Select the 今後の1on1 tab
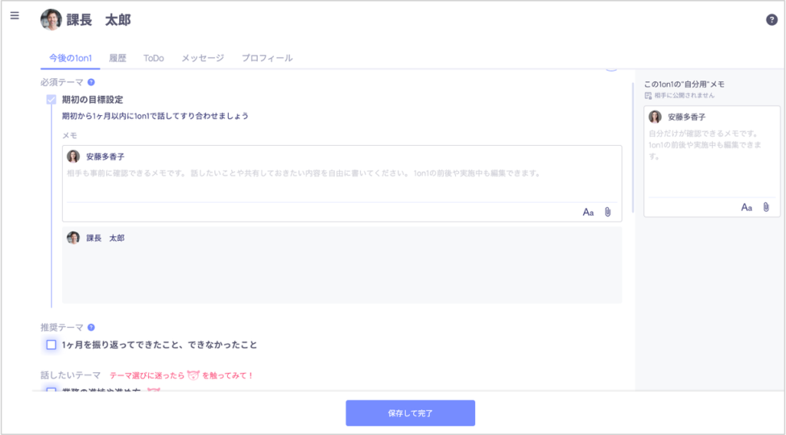Viewport: 786px width, 435px height. click(x=70, y=58)
